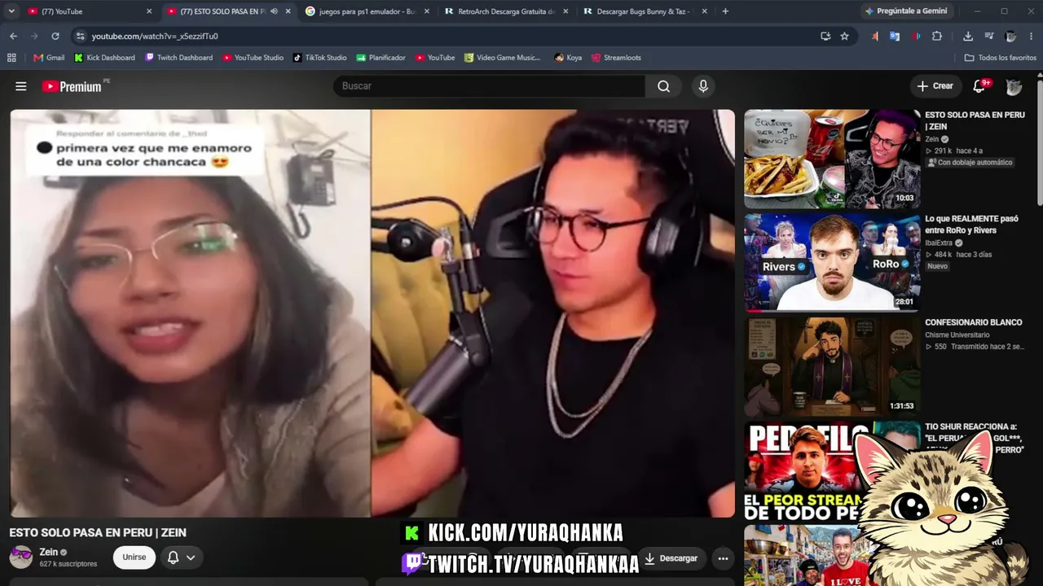Open the Rivers and RoRo video thumbnail
This screenshot has width=1043, height=586.
coord(832,262)
